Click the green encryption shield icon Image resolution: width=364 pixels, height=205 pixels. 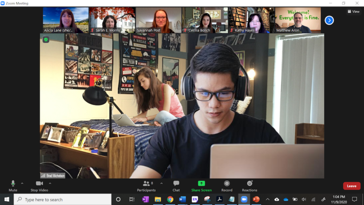[46, 40]
